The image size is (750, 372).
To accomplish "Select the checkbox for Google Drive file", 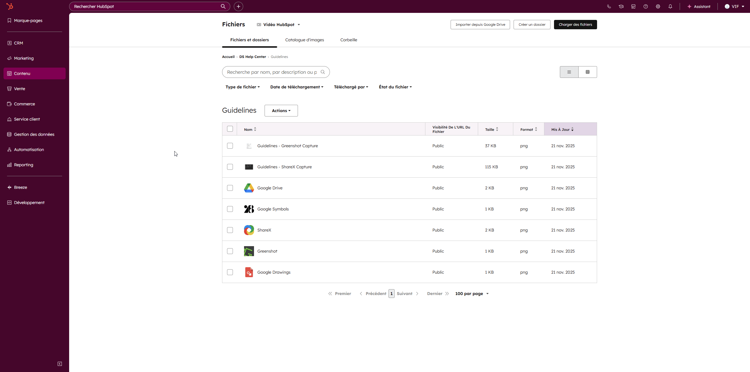I will click(x=230, y=188).
